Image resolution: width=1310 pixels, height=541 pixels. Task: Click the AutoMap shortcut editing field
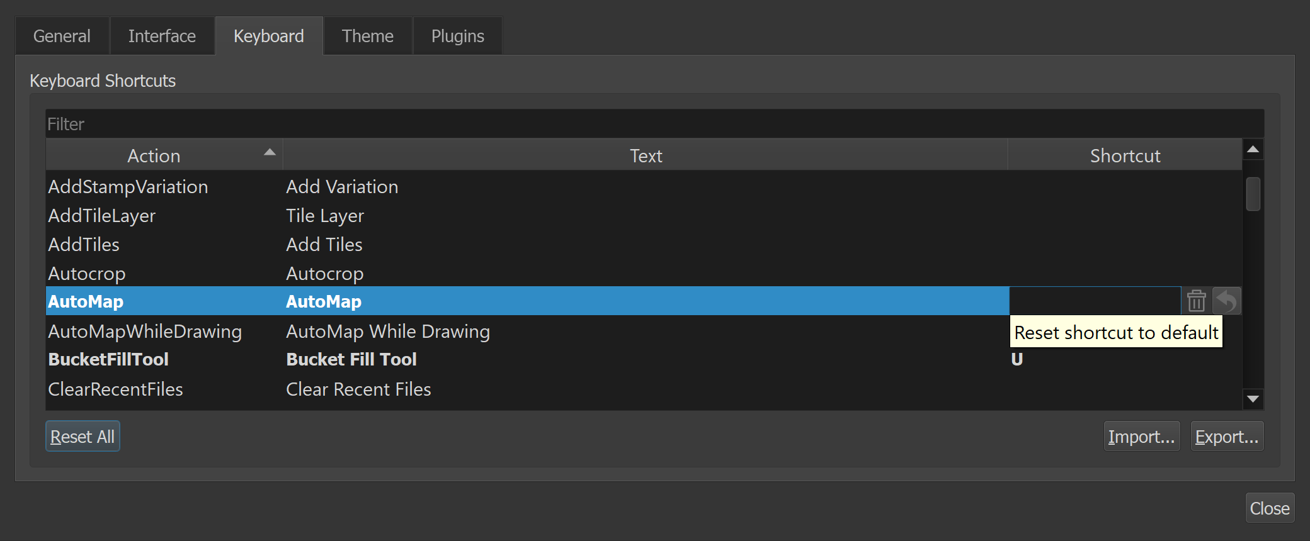coord(1096,301)
